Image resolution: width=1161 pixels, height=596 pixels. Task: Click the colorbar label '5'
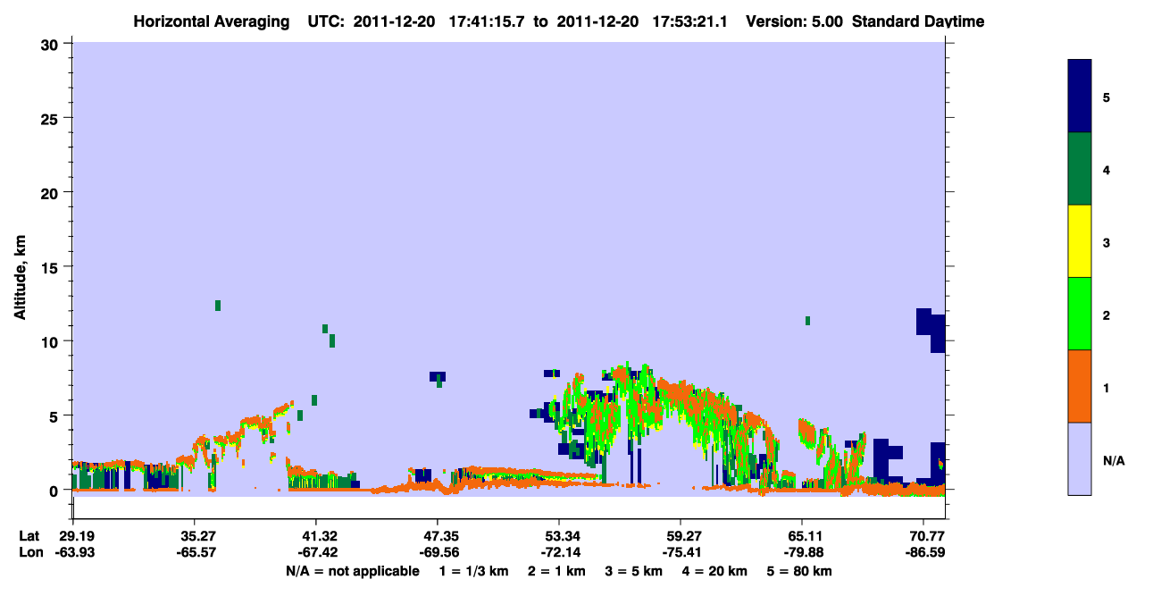click(x=1107, y=97)
